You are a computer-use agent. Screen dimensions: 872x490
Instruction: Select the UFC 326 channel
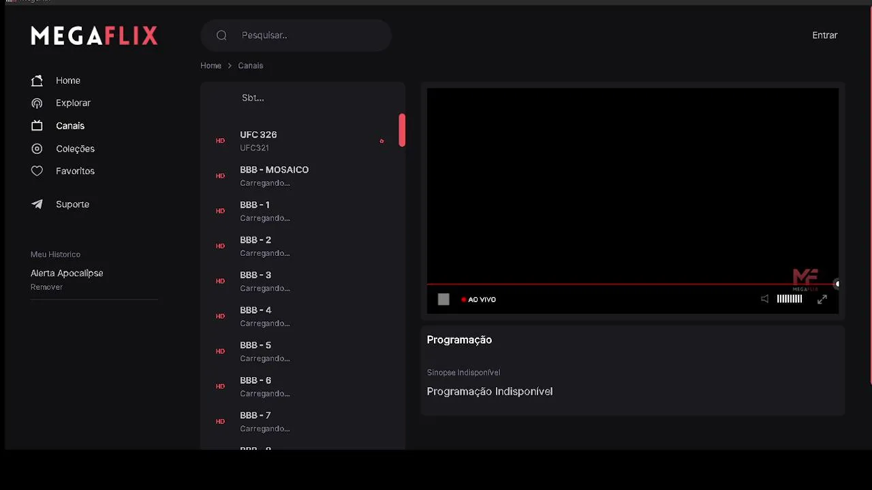[x=302, y=141]
